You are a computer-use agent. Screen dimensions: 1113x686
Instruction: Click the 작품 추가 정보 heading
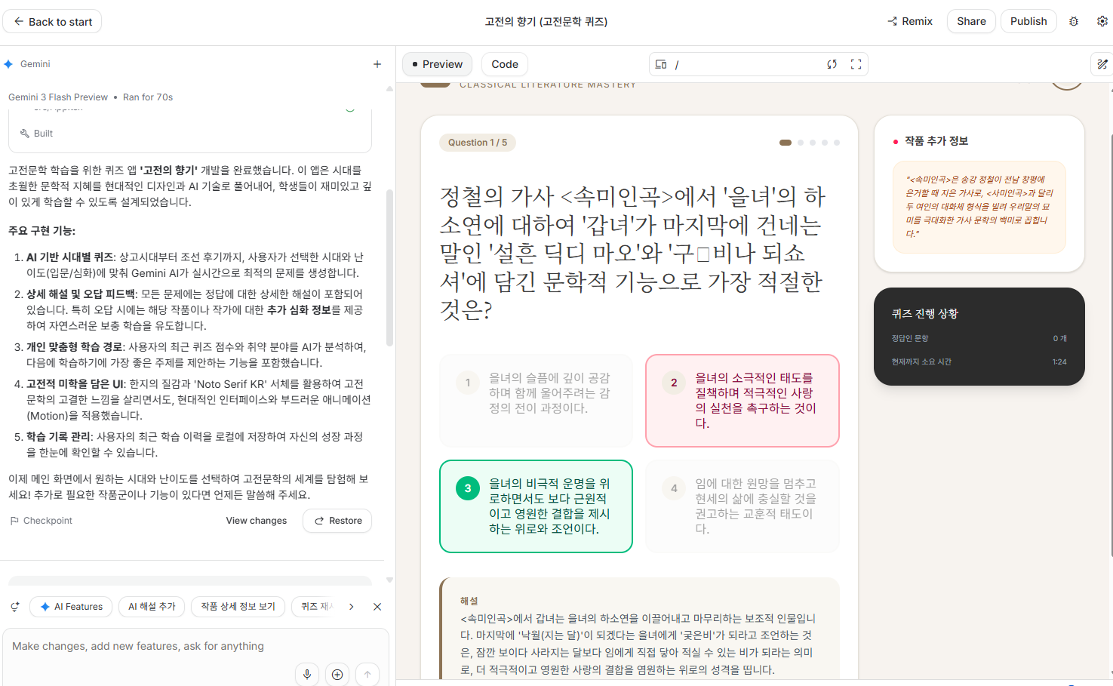pyautogui.click(x=936, y=141)
